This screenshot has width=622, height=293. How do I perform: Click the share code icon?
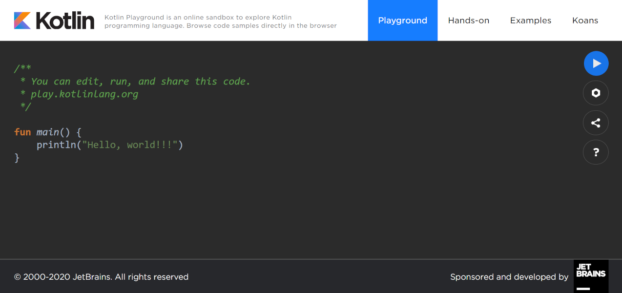pos(596,123)
